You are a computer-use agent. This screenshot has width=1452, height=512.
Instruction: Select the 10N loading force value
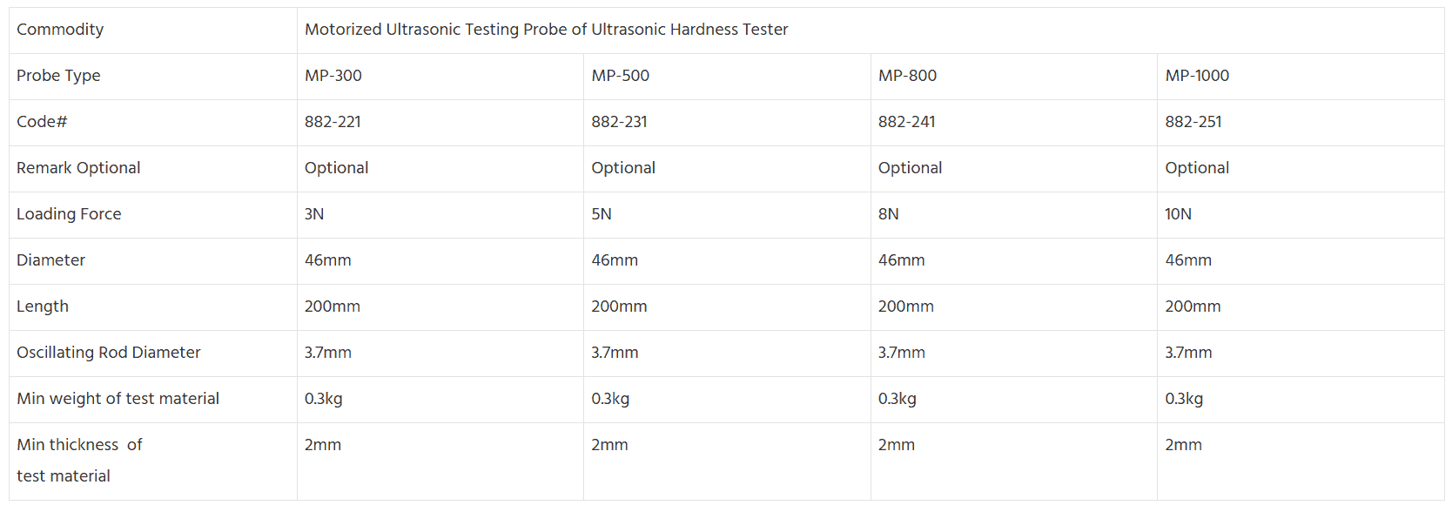pyautogui.click(x=1178, y=214)
